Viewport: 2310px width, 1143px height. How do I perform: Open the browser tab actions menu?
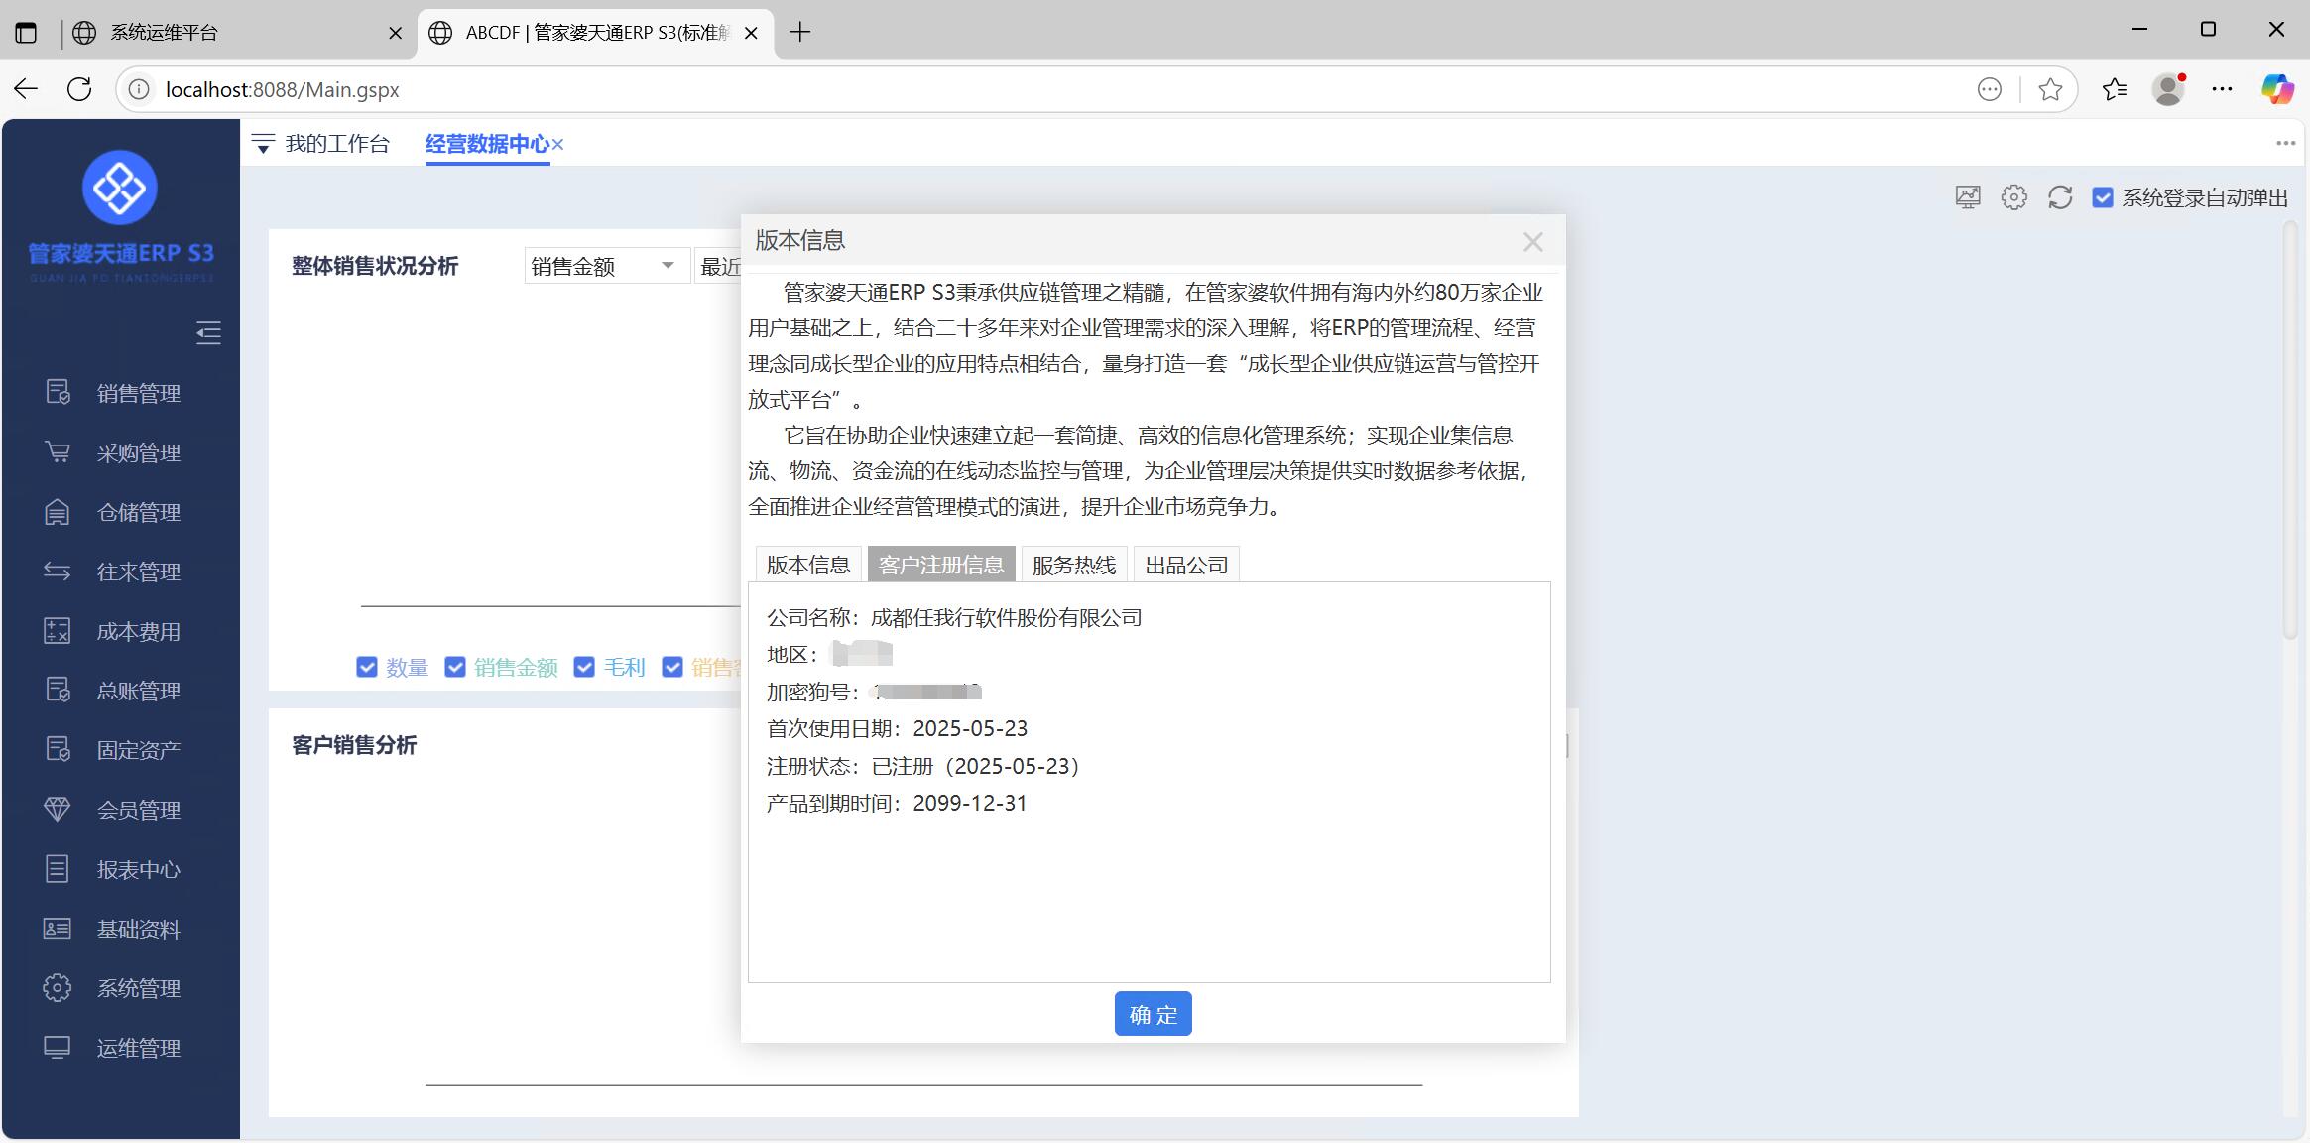pos(26,33)
